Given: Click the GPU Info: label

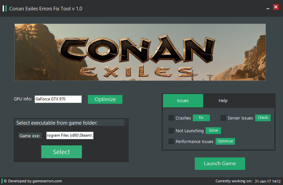Looking at the screenshot, I should 23,99.
